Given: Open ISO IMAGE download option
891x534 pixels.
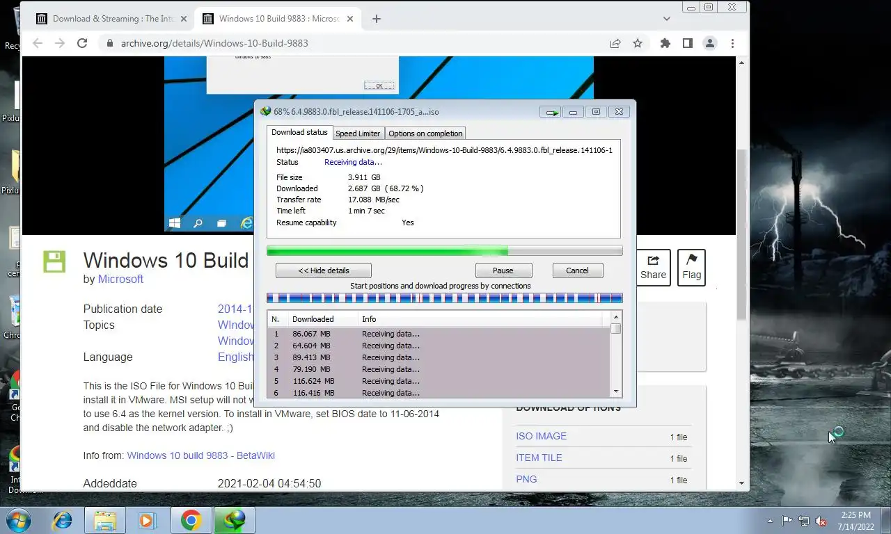Looking at the screenshot, I should pyautogui.click(x=541, y=436).
